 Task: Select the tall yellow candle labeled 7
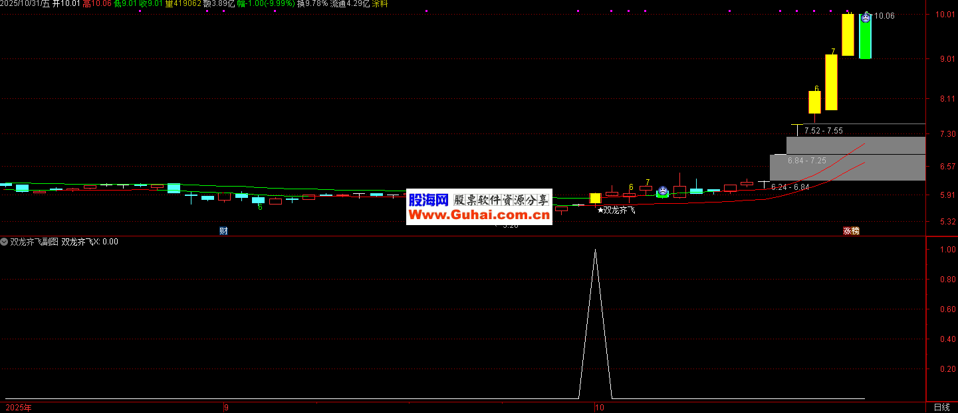pos(831,82)
